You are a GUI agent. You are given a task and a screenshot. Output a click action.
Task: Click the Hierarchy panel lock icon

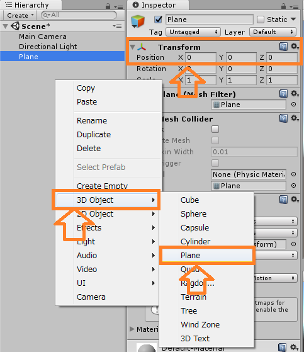point(108,6)
